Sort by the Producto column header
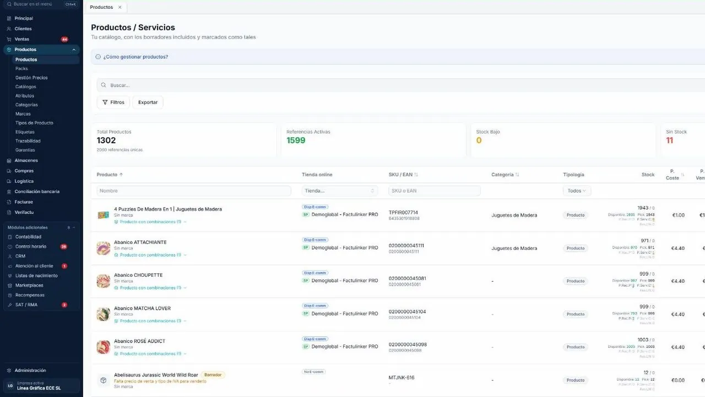 [110, 175]
